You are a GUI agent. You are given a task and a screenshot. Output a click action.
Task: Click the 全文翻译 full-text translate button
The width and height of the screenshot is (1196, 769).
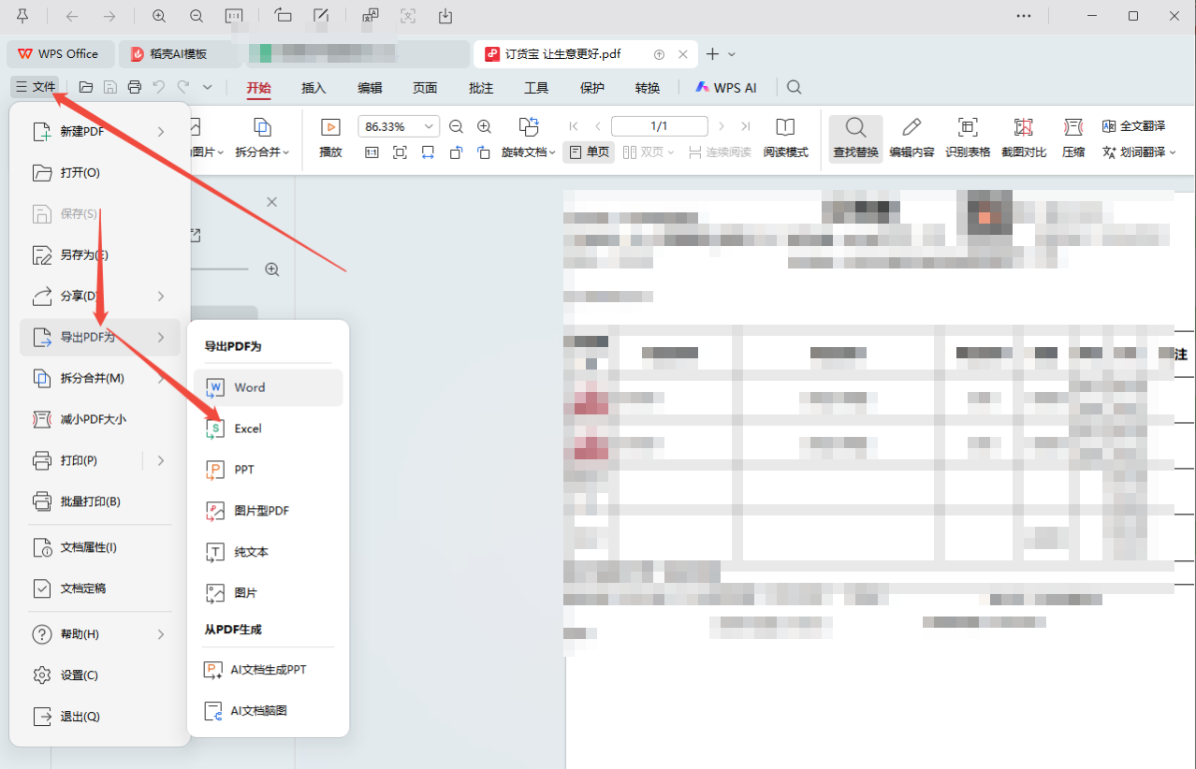pyautogui.click(x=1134, y=126)
